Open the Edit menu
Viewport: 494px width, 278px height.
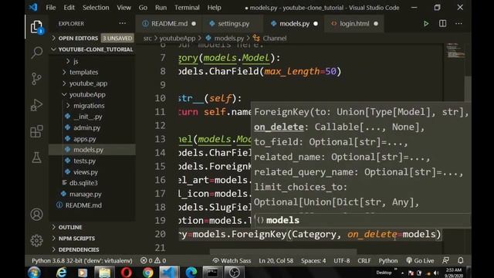(x=69, y=8)
